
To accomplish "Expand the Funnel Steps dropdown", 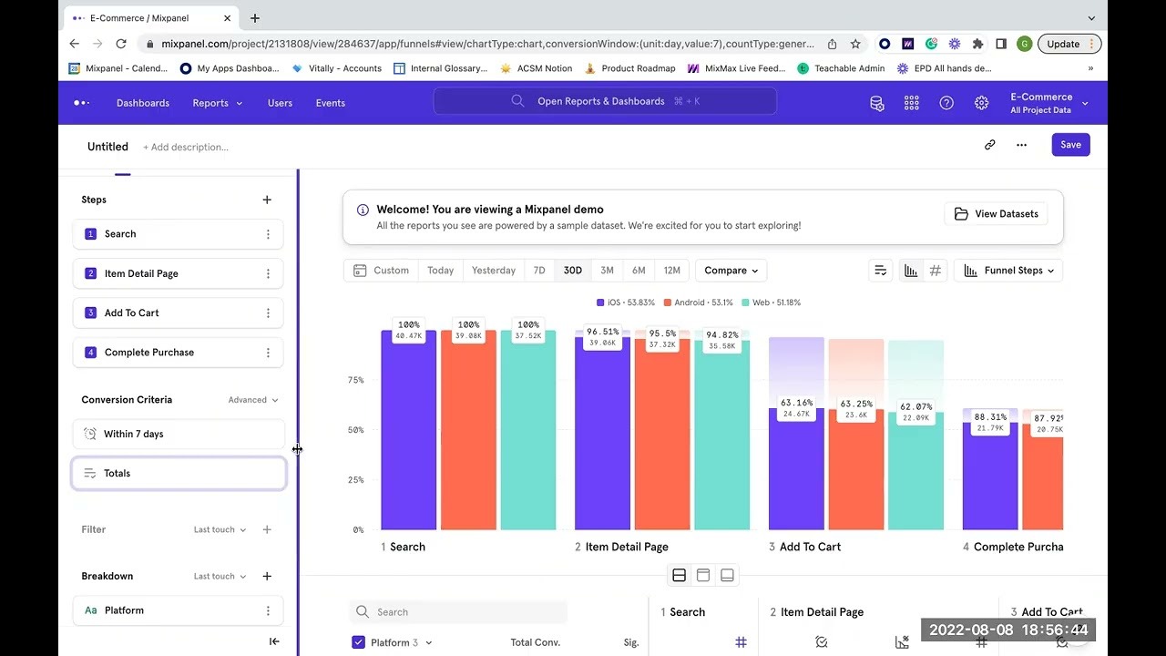I will (1008, 271).
